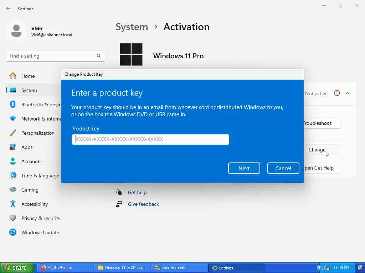Image resolution: width=365 pixels, height=273 pixels.
Task: Select Home in the settings sidebar
Action: pos(28,76)
